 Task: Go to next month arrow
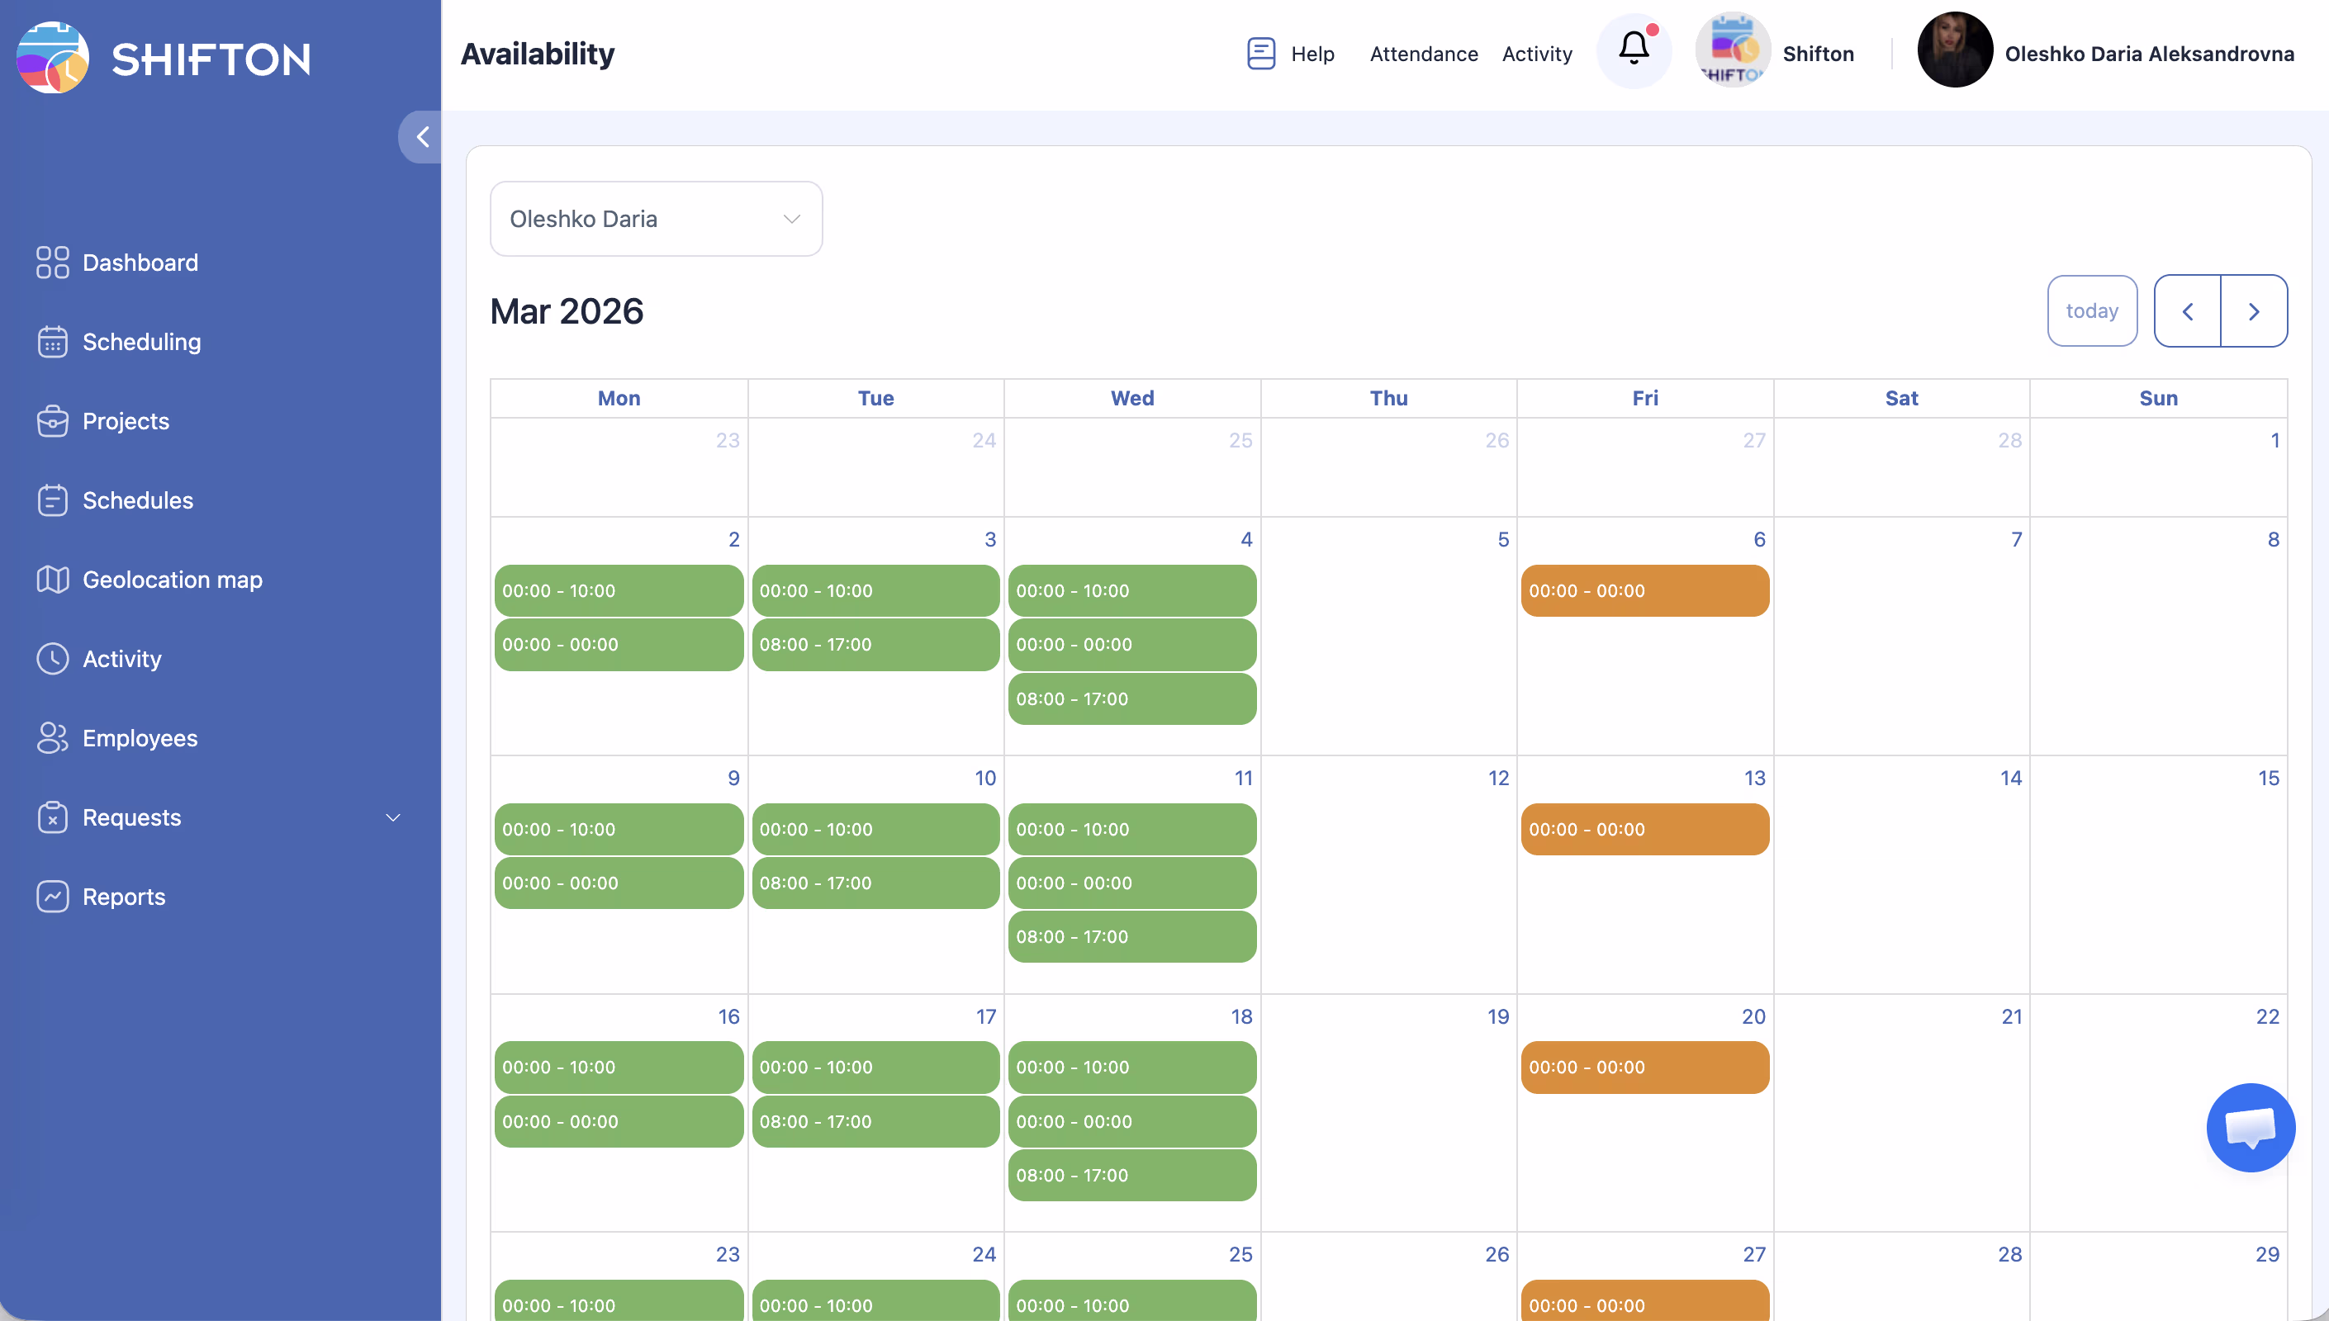tap(2254, 311)
